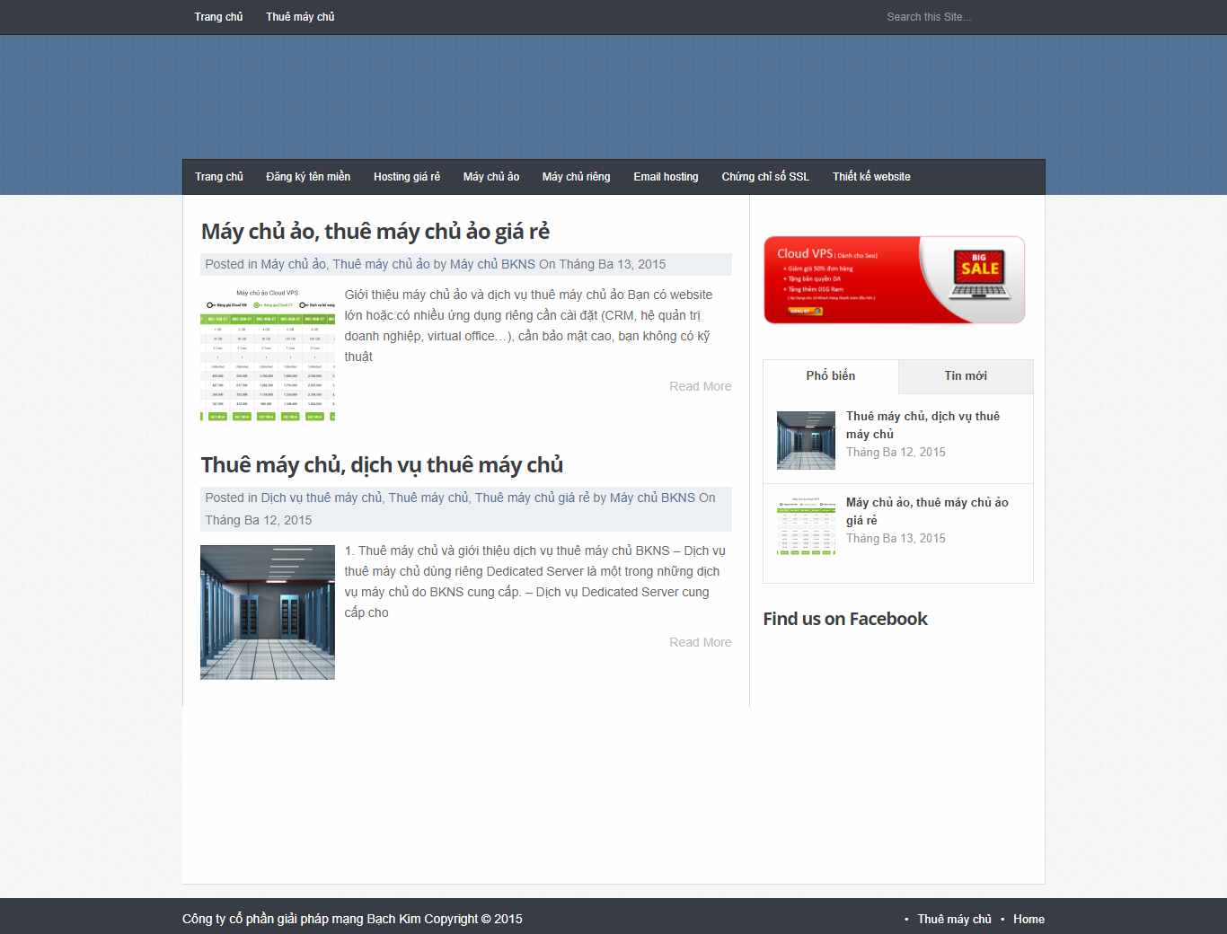Click the Cloud VPS Big Sale banner
The width and height of the screenshot is (1227, 934).
tap(894, 279)
